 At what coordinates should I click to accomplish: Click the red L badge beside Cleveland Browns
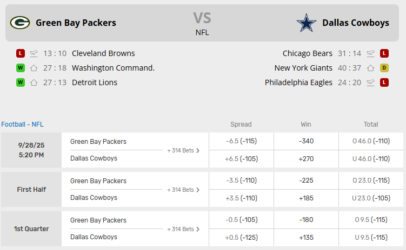21,53
